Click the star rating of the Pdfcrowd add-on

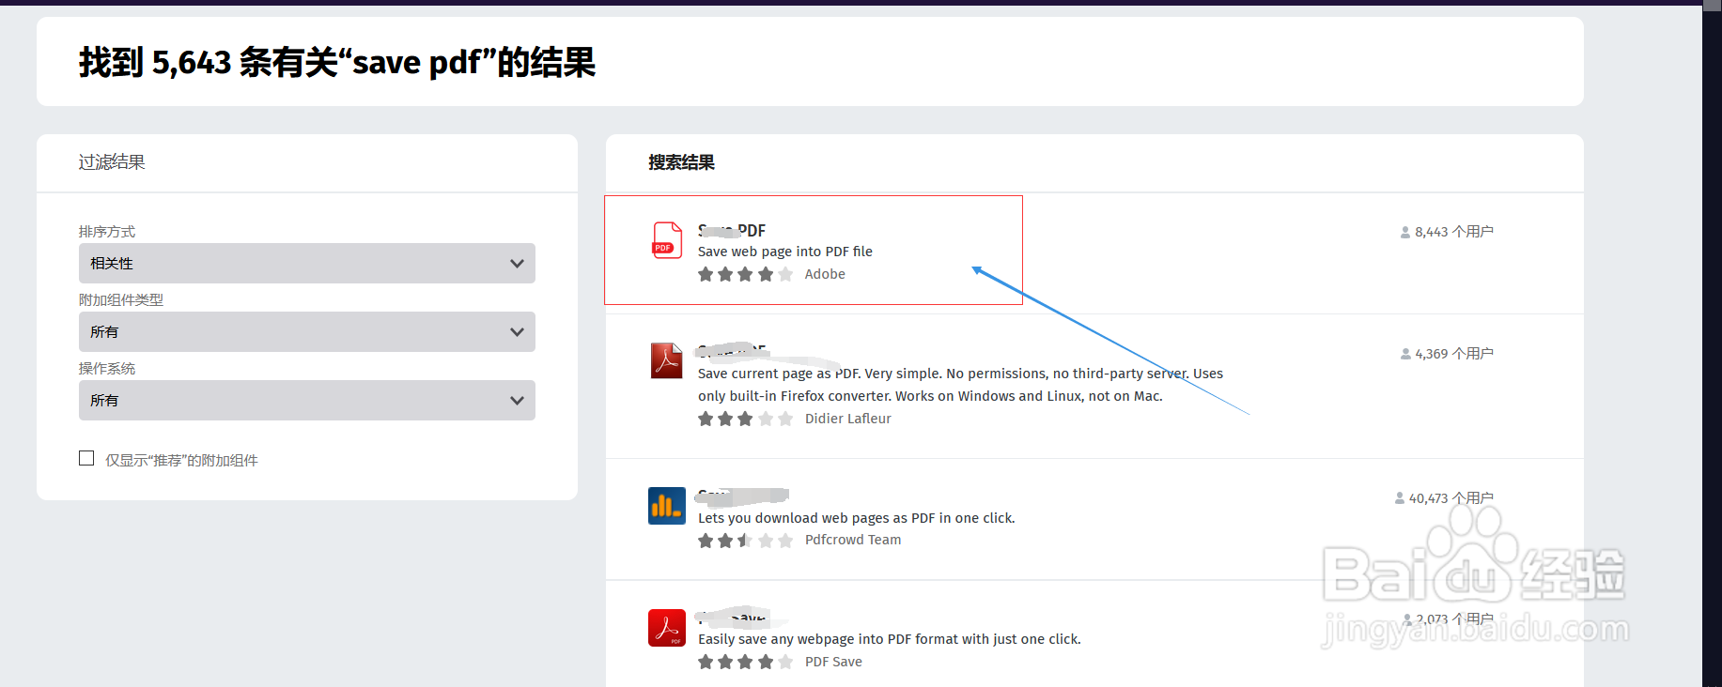coord(746,541)
